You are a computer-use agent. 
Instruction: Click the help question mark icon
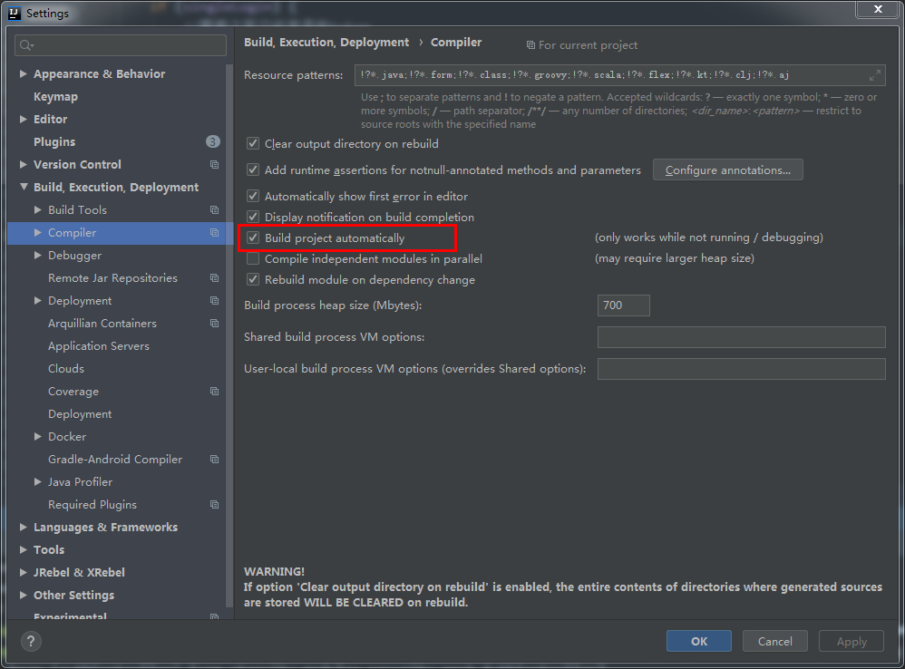(x=31, y=641)
